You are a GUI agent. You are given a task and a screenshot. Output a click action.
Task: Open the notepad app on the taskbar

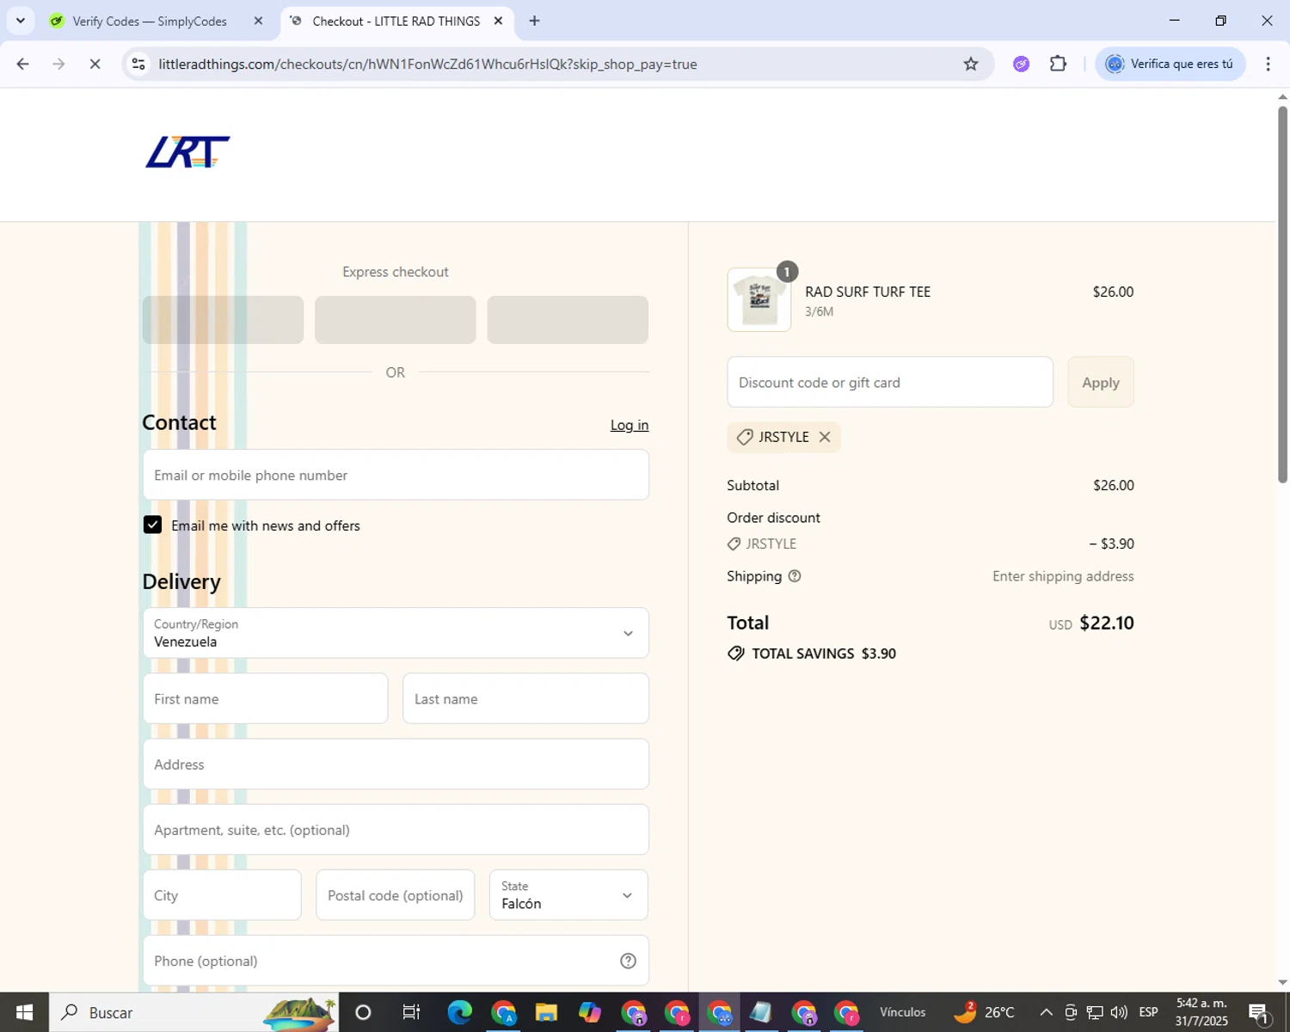tap(761, 1012)
